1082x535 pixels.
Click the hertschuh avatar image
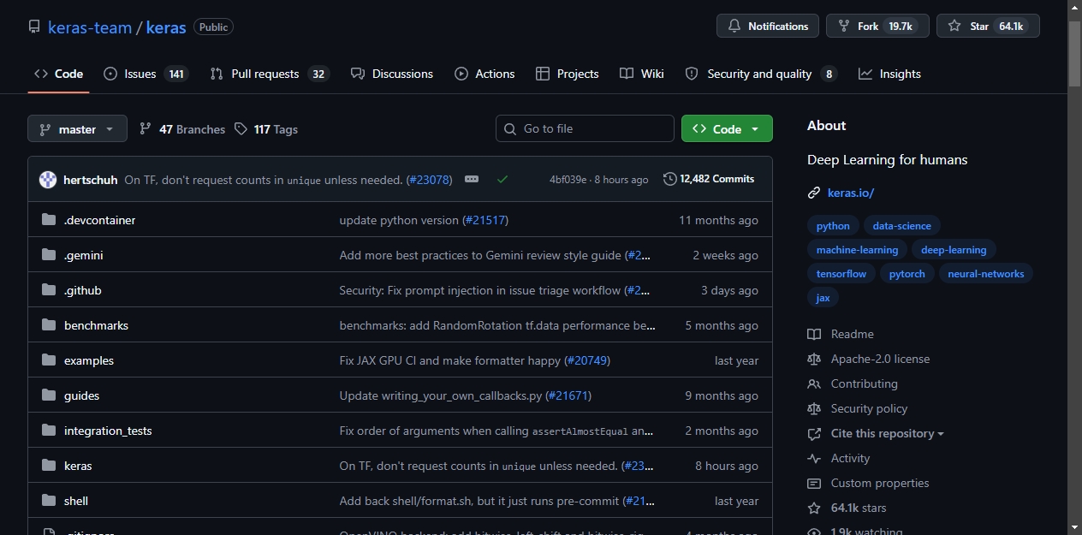click(x=48, y=180)
